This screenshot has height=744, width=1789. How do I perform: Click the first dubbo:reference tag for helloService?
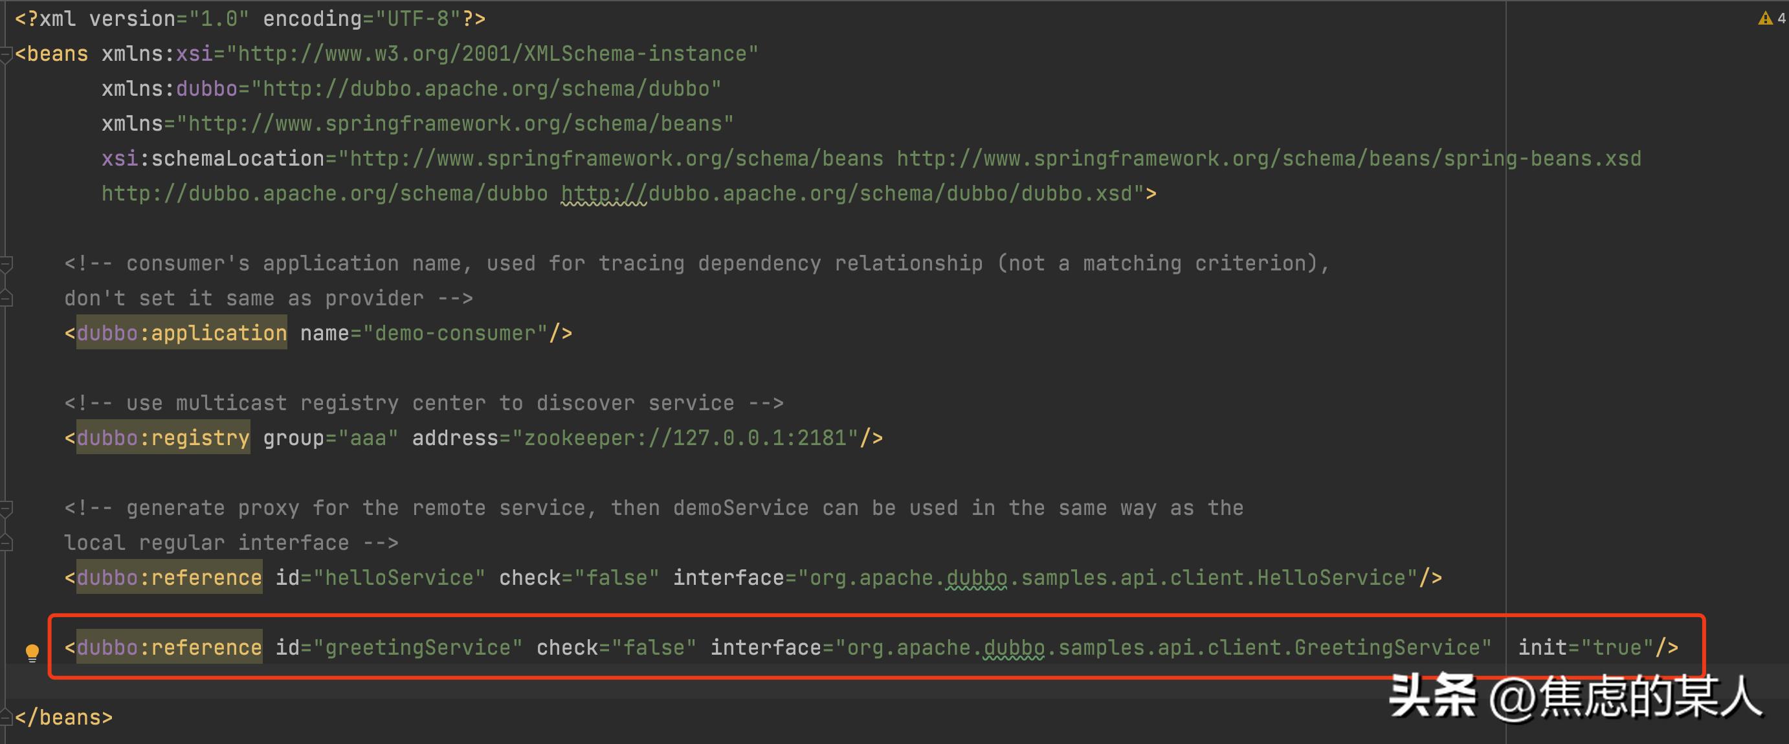(169, 578)
